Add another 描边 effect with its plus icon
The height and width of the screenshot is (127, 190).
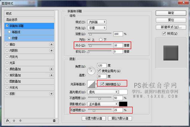pyautogui.click(x=51, y=44)
